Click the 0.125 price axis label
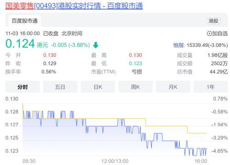This screenshot has width=230, height=165. pos(12,138)
